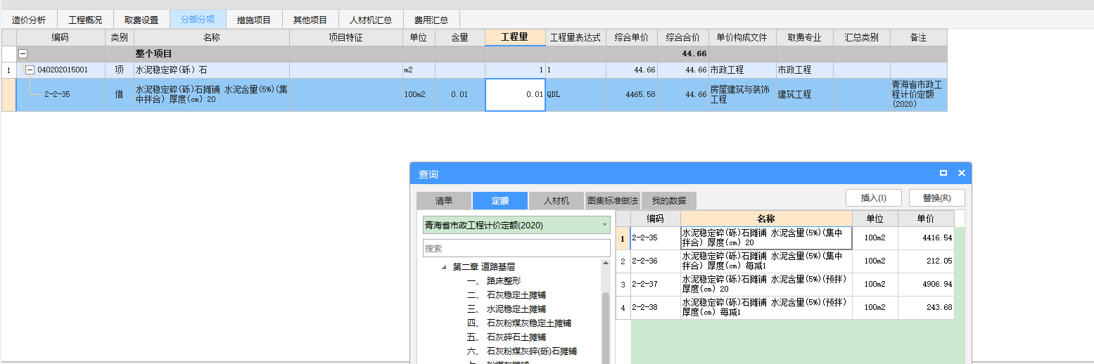Select quota row 2-2-35 in query results
1094x364 pixels.
point(784,238)
